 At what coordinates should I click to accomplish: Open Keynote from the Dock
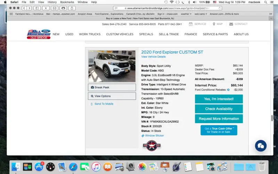point(165,167)
